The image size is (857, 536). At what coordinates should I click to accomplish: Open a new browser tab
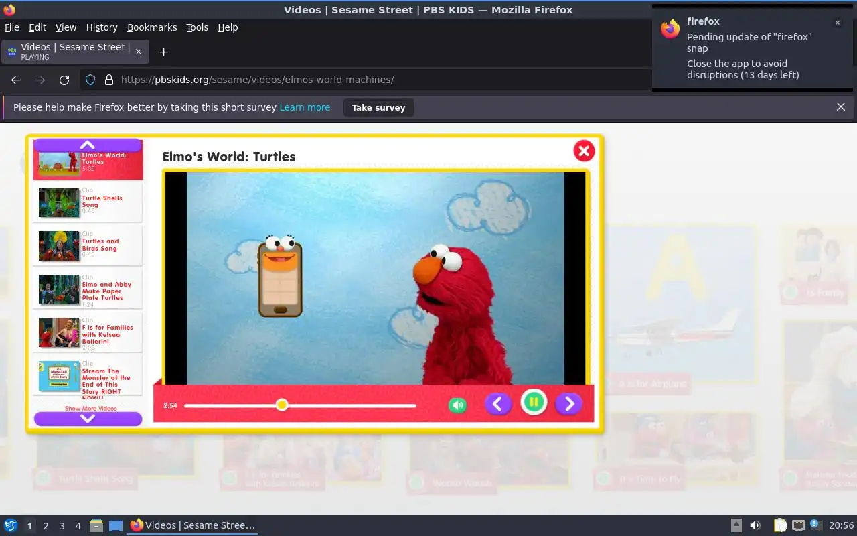coord(163,52)
